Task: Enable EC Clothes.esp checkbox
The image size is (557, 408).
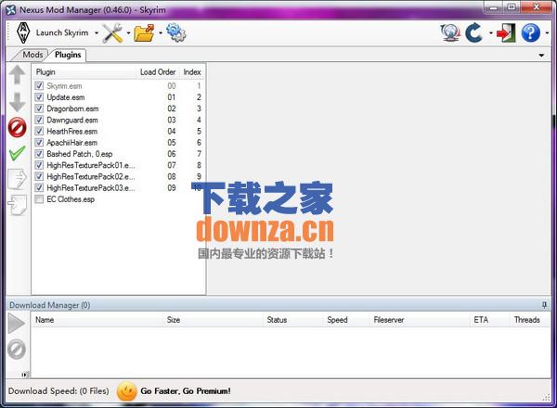Action: (x=39, y=199)
